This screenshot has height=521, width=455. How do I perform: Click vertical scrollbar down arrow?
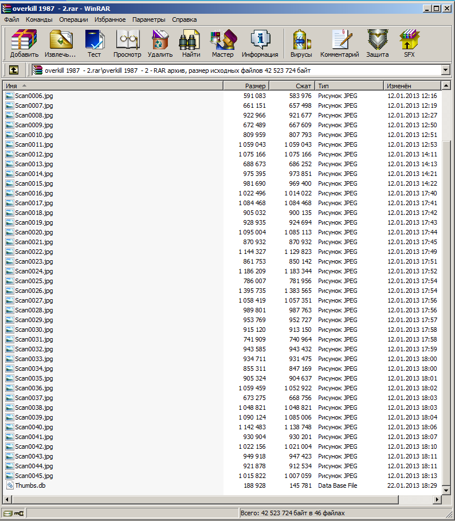pos(446,490)
